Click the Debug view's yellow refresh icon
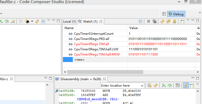 coord(37,21)
